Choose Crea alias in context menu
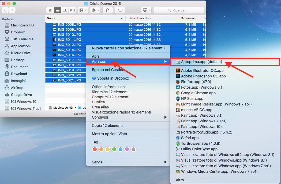Screen dimensions: 281x184 [x=128, y=107]
